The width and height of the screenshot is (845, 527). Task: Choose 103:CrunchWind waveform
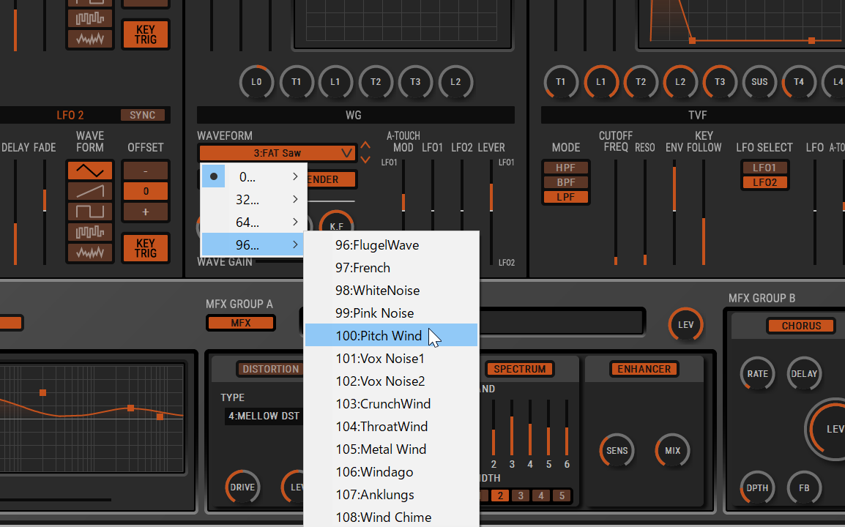tap(391, 403)
